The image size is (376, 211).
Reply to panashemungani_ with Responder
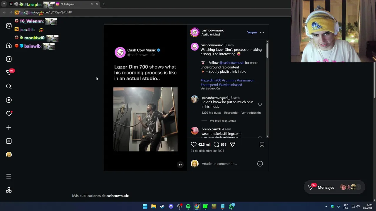coord(231,113)
